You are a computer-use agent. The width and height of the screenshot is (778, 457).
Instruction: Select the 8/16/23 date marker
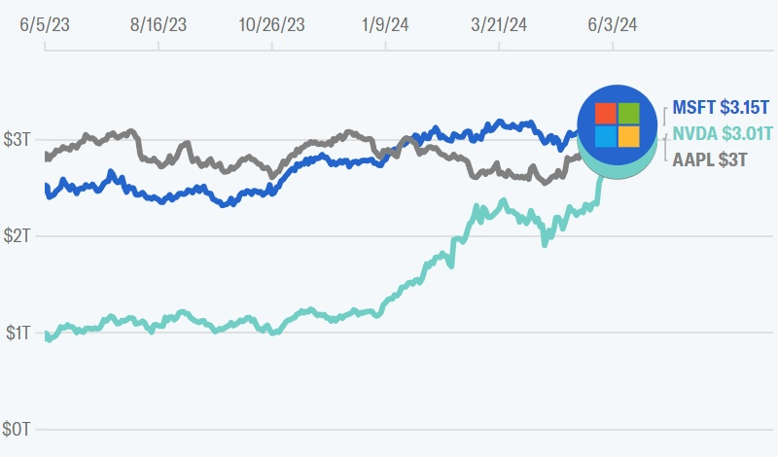click(159, 26)
